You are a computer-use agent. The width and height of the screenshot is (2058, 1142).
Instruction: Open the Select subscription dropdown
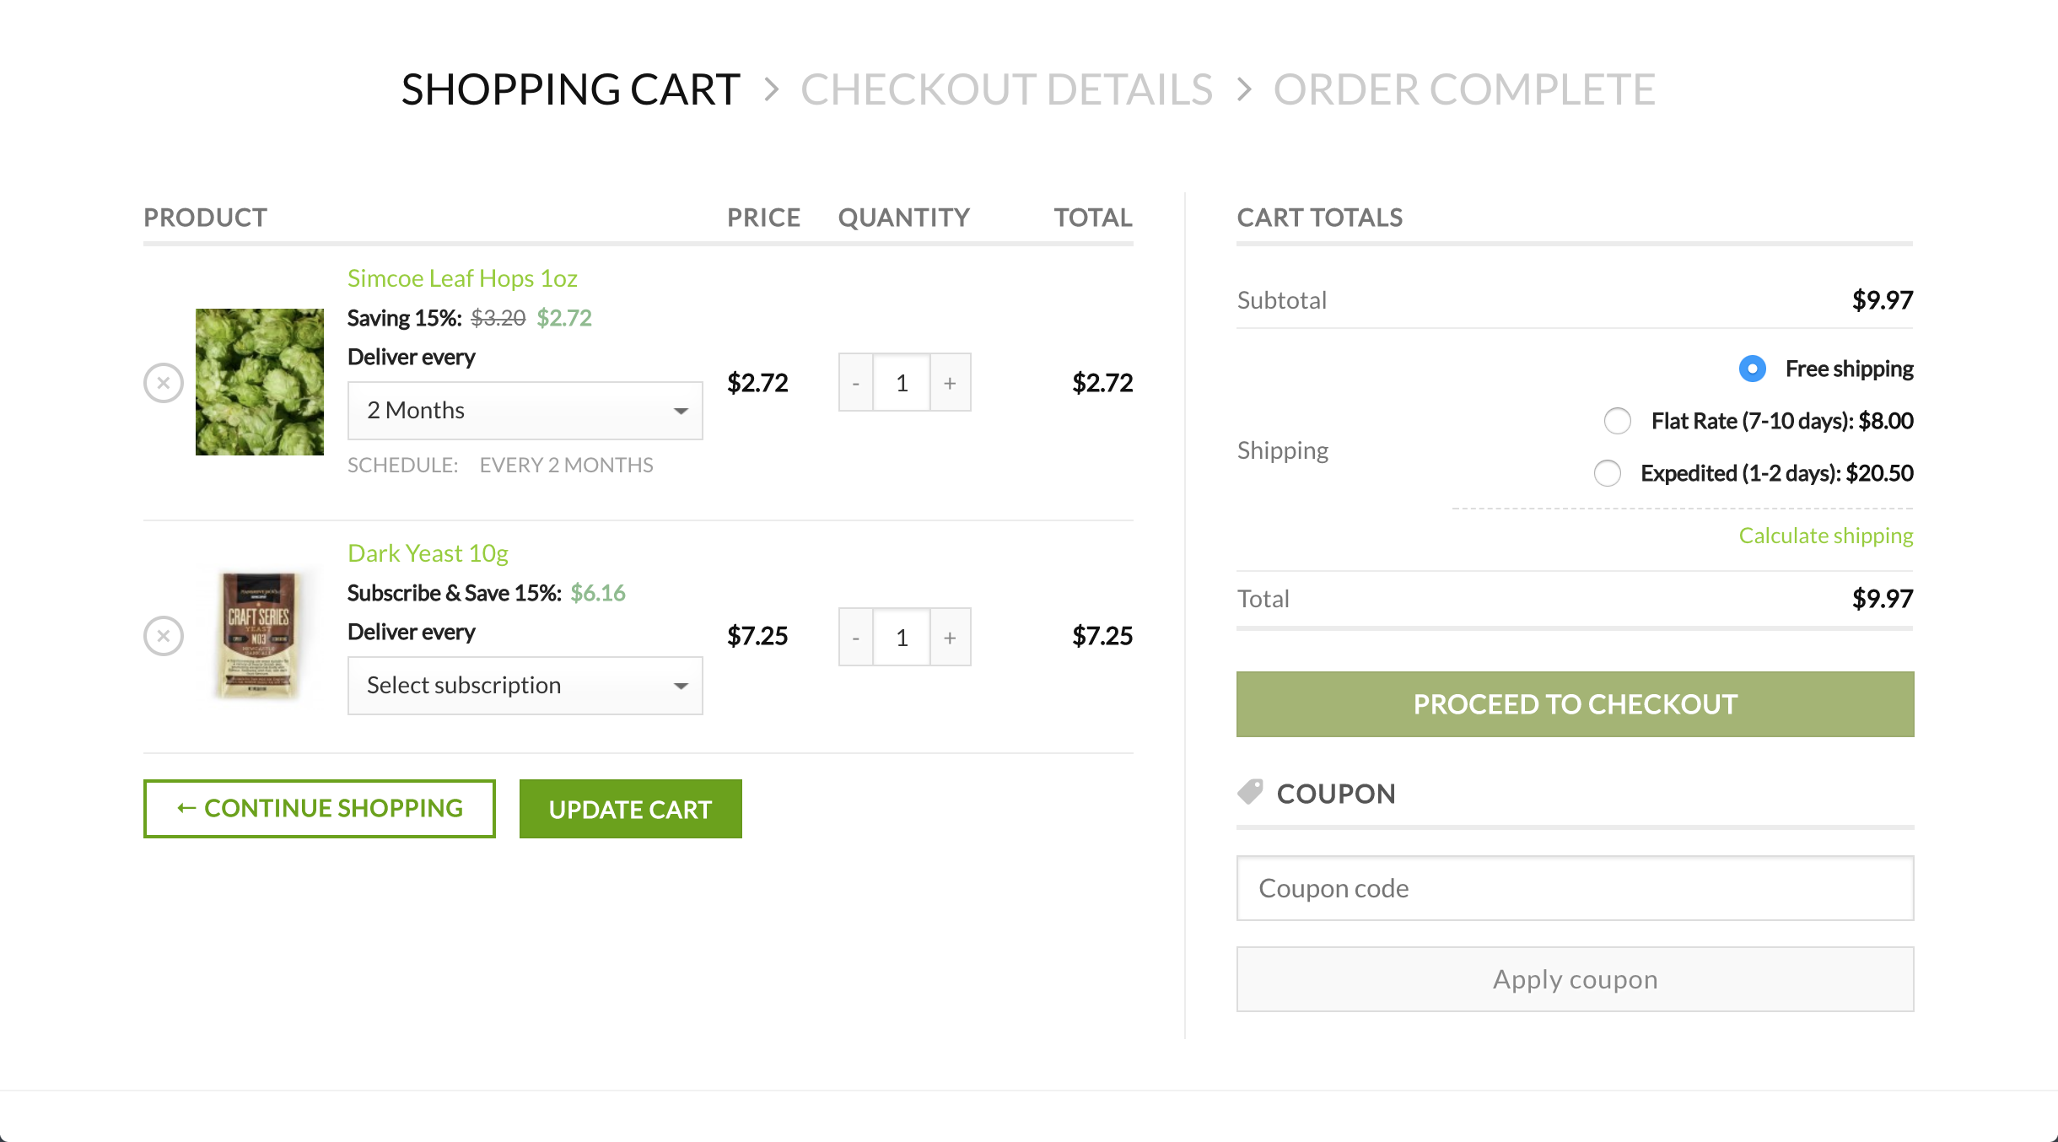(525, 685)
